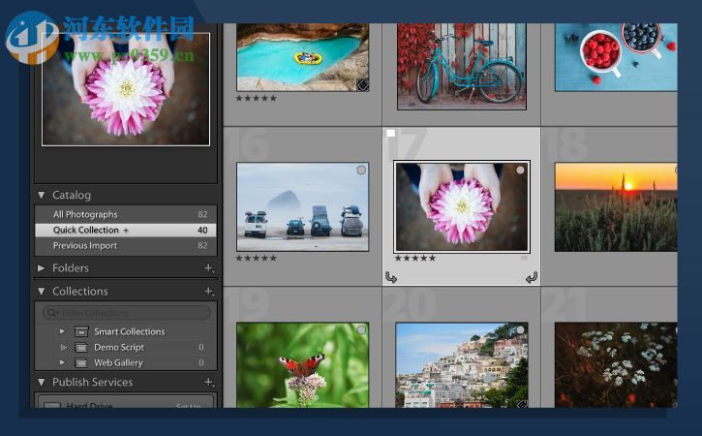Click the badge icon on the rafting photo

(362, 84)
